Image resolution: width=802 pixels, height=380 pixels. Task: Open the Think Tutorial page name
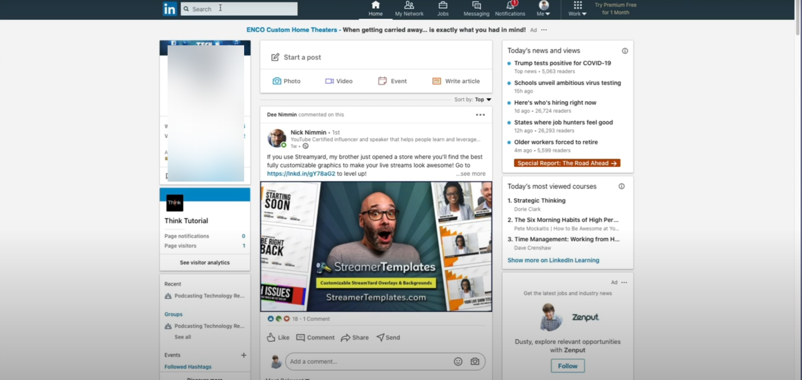(x=186, y=221)
